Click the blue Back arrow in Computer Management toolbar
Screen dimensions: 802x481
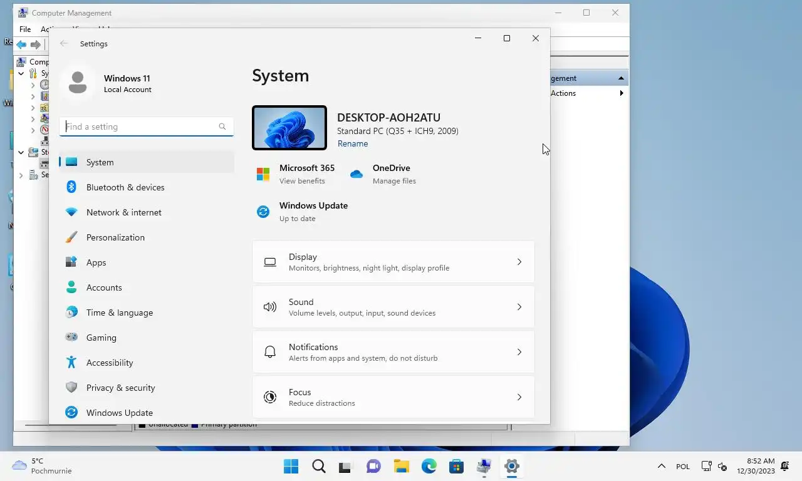coord(21,44)
